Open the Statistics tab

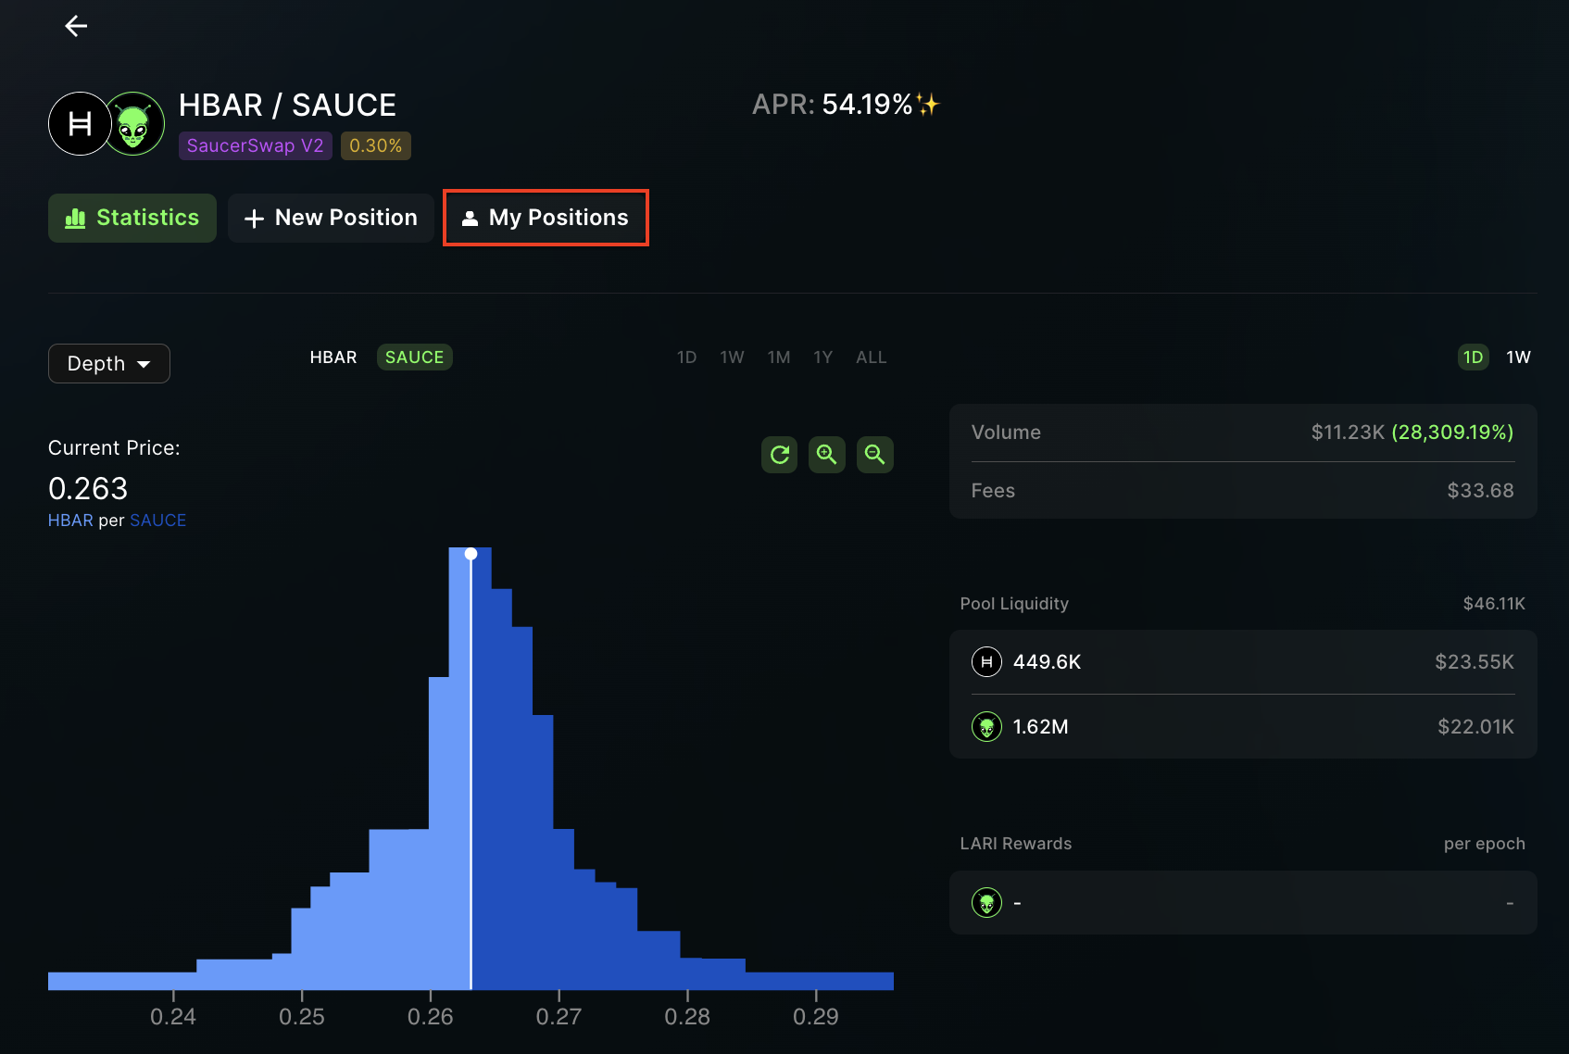(x=132, y=218)
